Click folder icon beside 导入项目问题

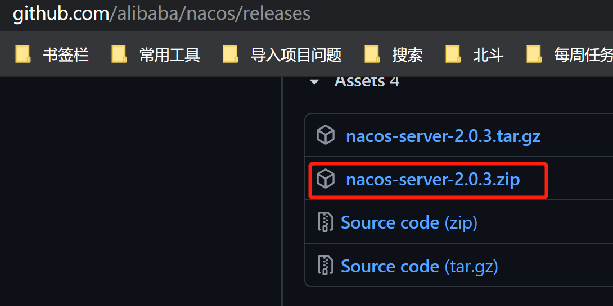click(x=231, y=54)
